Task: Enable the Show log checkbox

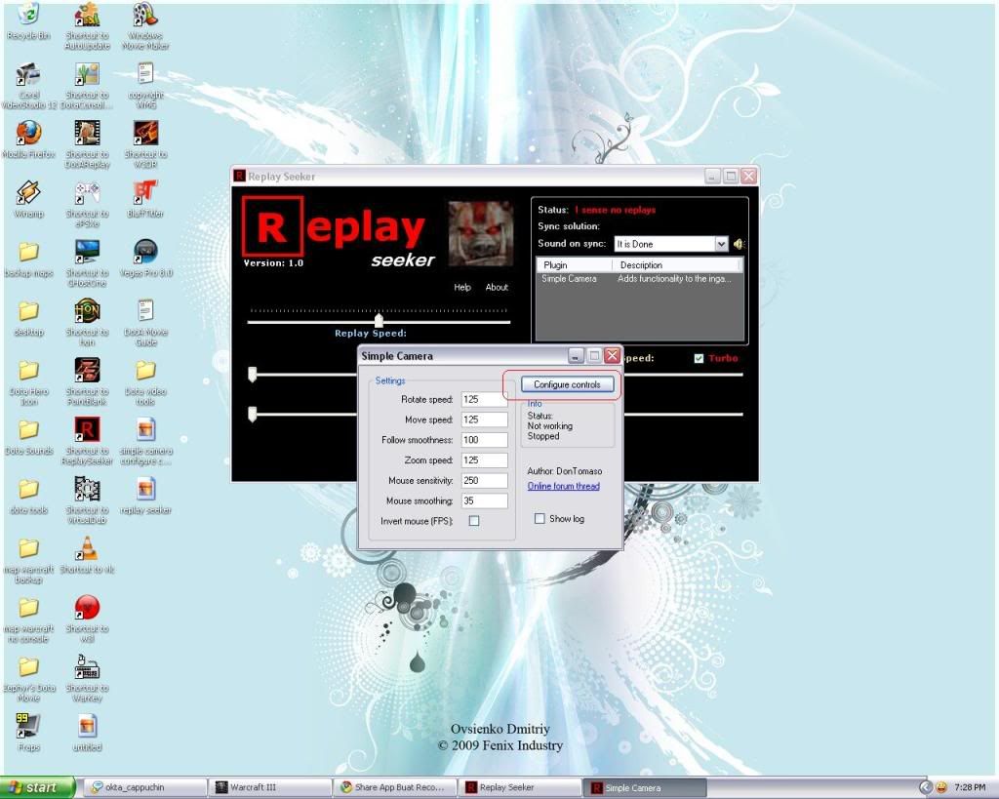Action: [539, 519]
